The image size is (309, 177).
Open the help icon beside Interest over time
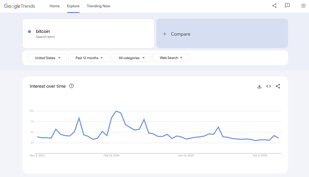71,86
